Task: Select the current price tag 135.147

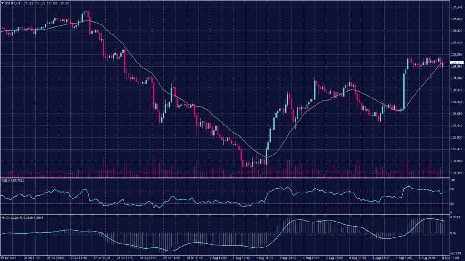Action: pos(456,63)
